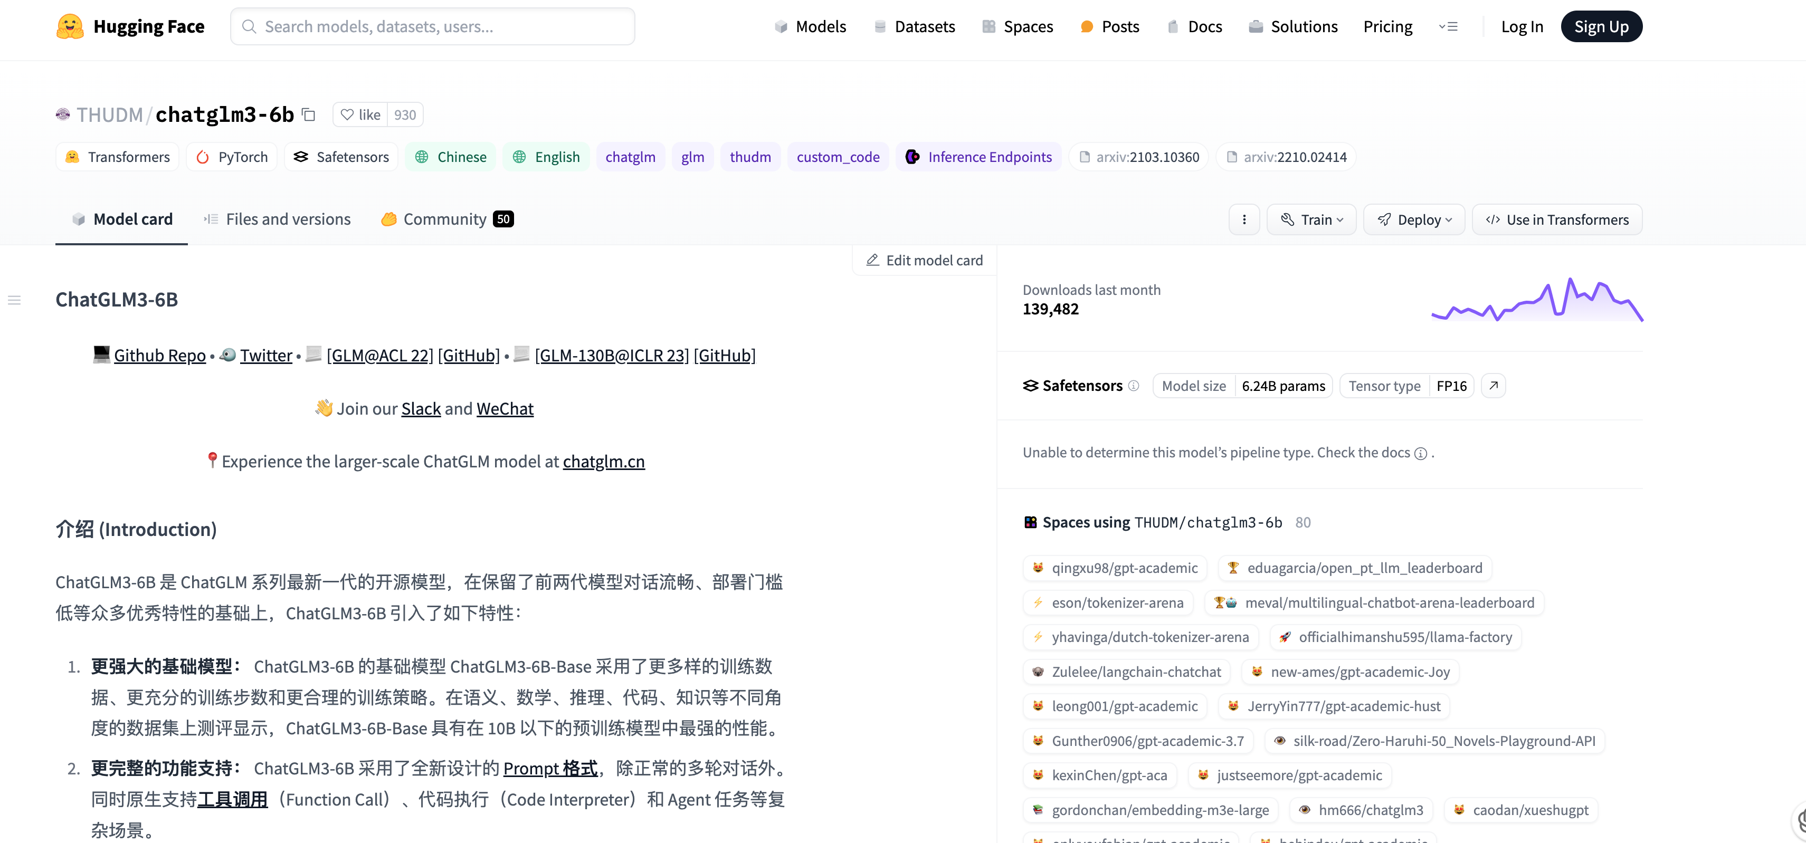Click the glm tag
The width and height of the screenshot is (1806, 843).
click(x=692, y=157)
